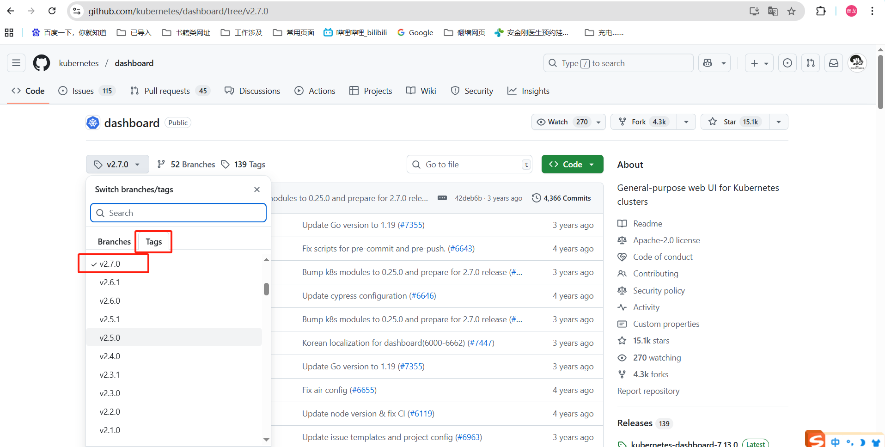Select tag v2.2.0 from list
The height and width of the screenshot is (447, 885).
pyautogui.click(x=174, y=412)
